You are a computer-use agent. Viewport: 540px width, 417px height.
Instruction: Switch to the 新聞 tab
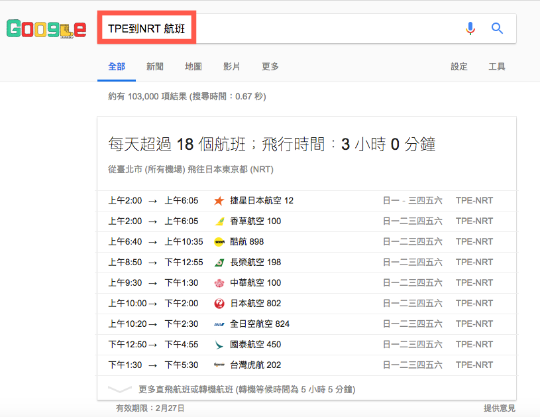coord(155,66)
